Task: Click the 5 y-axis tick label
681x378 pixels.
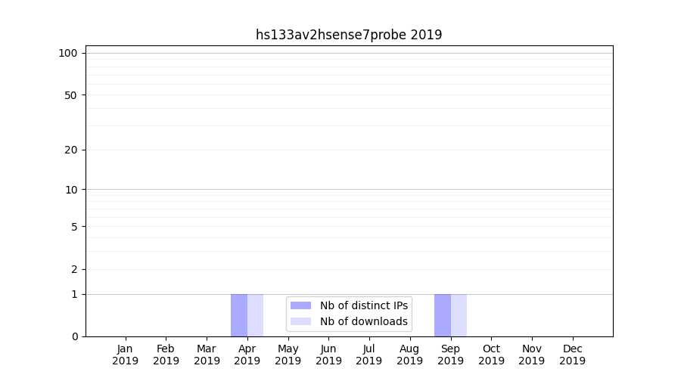Action: 74,227
